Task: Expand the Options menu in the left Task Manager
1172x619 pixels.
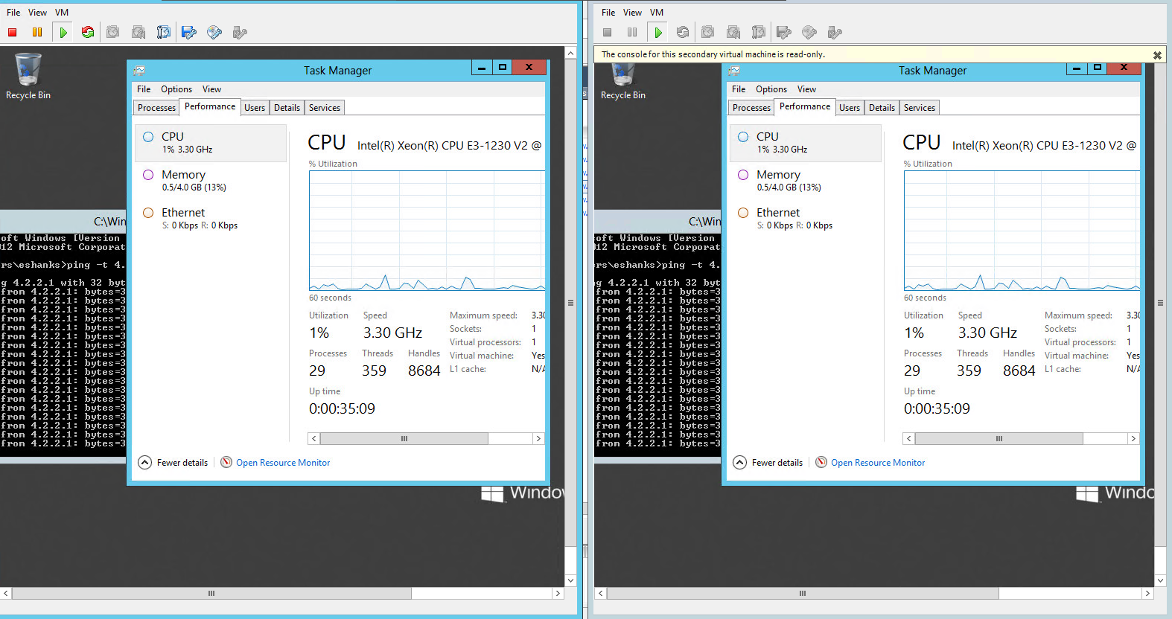Action: click(176, 89)
